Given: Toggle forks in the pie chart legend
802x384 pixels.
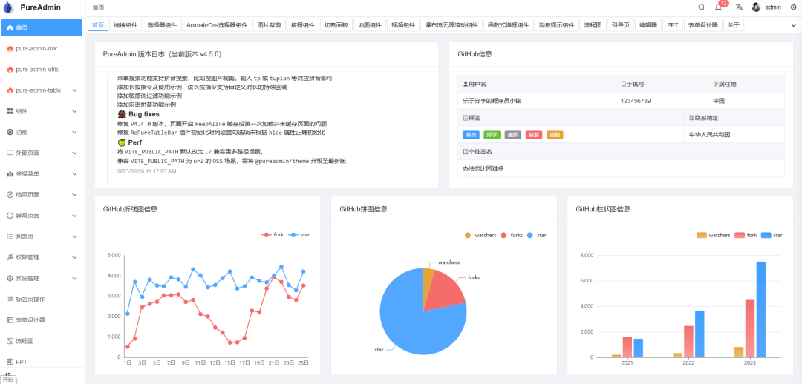Looking at the screenshot, I should coord(511,236).
